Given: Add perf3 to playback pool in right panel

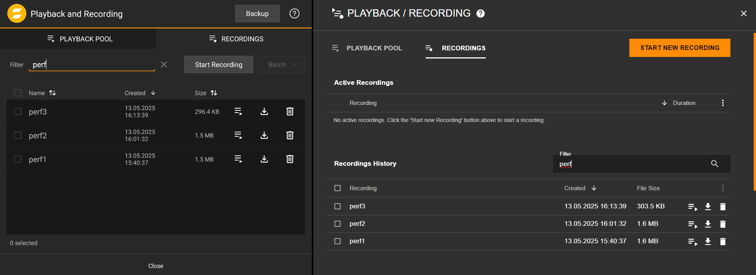Looking at the screenshot, I should [692, 207].
